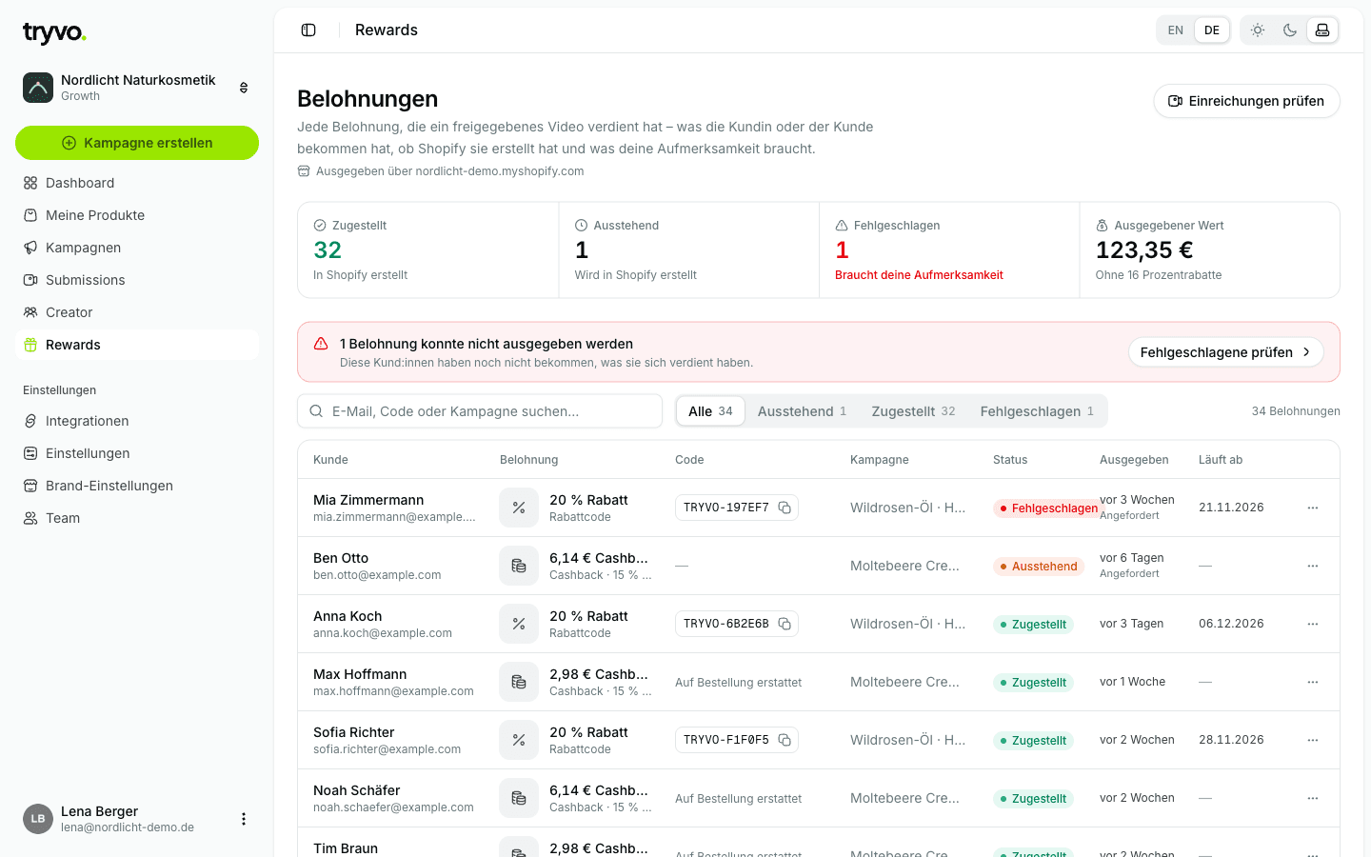Open Kampagnen in sidebar

(x=137, y=248)
